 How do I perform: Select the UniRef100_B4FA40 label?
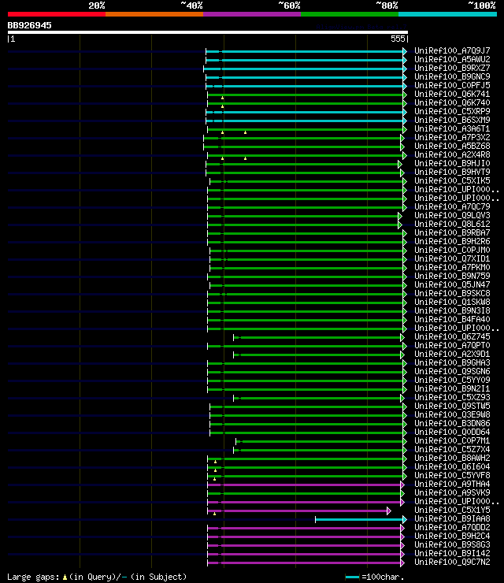(x=452, y=319)
